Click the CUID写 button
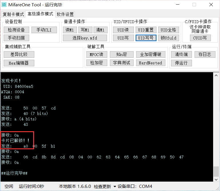Image resolution: width=220 pixels, height=191 pixels. pos(200,38)
